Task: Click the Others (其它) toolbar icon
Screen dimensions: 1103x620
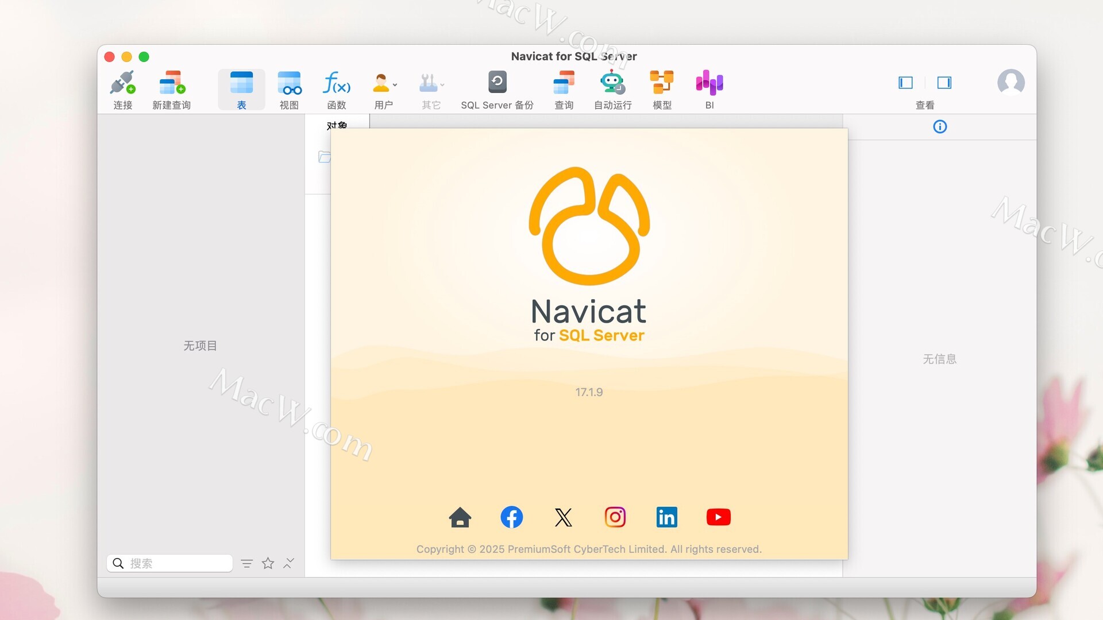Action: coord(429,83)
